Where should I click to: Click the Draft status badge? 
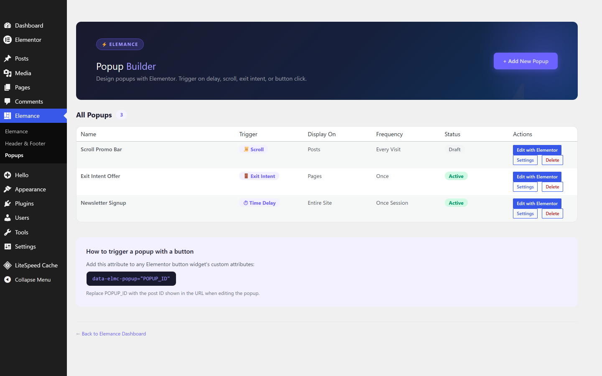tap(454, 150)
